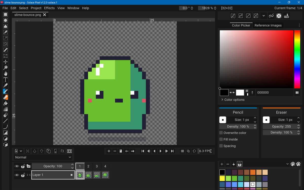Screen dimensions: 304x190
Task: Select the Crop tool
Action: click(x=5, y=56)
